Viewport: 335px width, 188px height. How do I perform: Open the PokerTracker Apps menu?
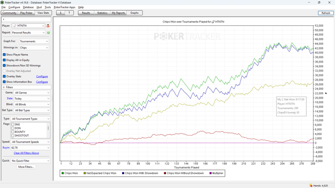[x=65, y=7]
